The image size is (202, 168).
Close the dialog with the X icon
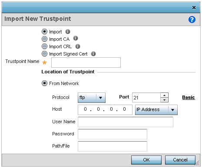click(194, 8)
